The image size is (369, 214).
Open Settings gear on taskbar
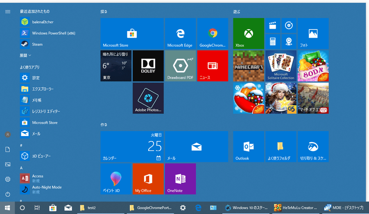(183, 207)
